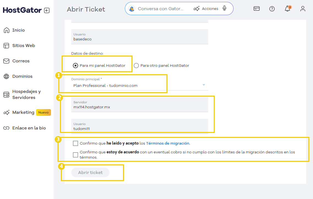
Task: Open the Inicio section icon in sidebar
Action: click(x=6, y=30)
